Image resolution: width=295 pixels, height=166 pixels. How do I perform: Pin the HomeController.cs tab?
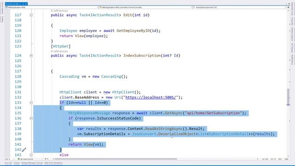coord(23,4)
